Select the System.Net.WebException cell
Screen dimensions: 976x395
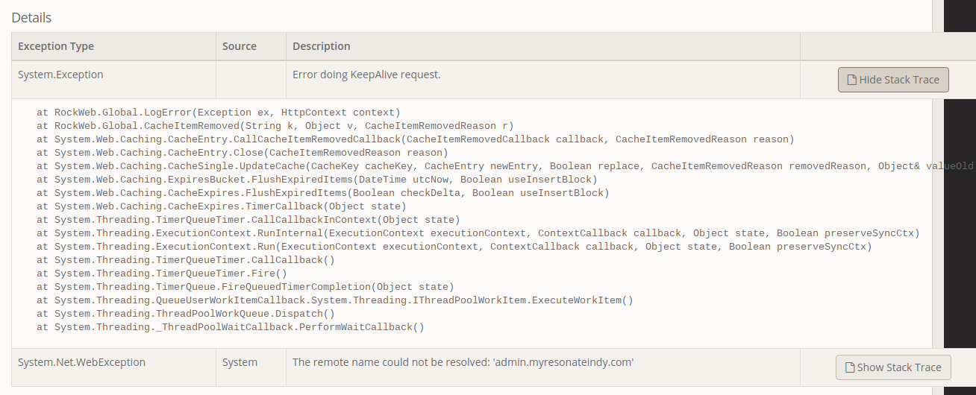tap(81, 362)
